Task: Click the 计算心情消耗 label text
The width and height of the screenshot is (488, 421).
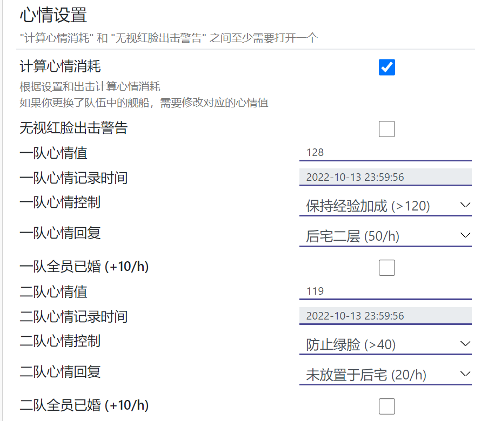Action: (x=60, y=66)
